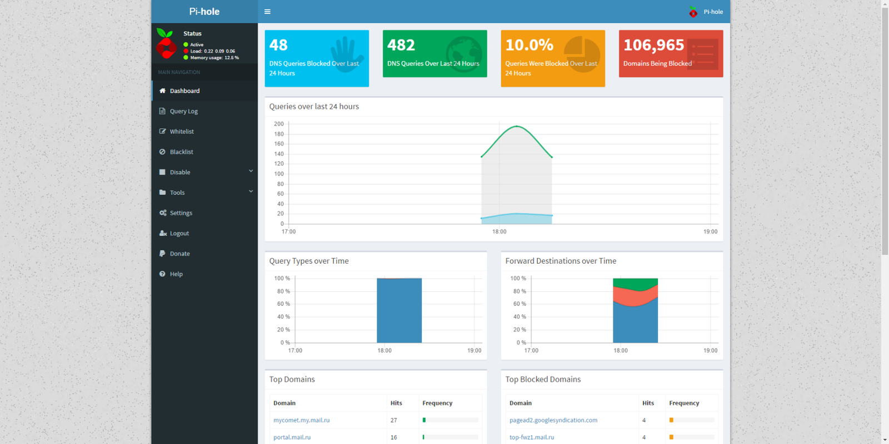Click the Active status indicator
The height and width of the screenshot is (444, 889).
[193, 44]
